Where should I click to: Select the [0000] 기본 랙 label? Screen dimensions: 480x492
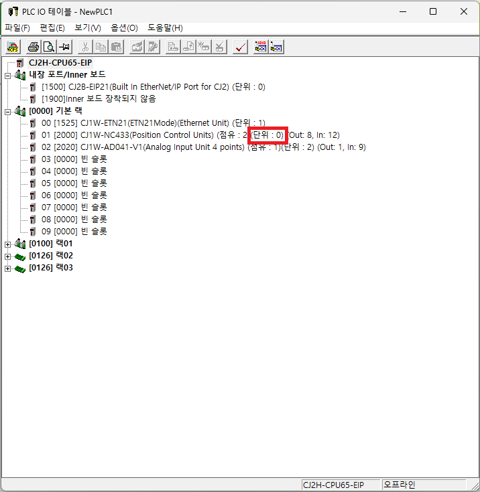(x=56, y=110)
